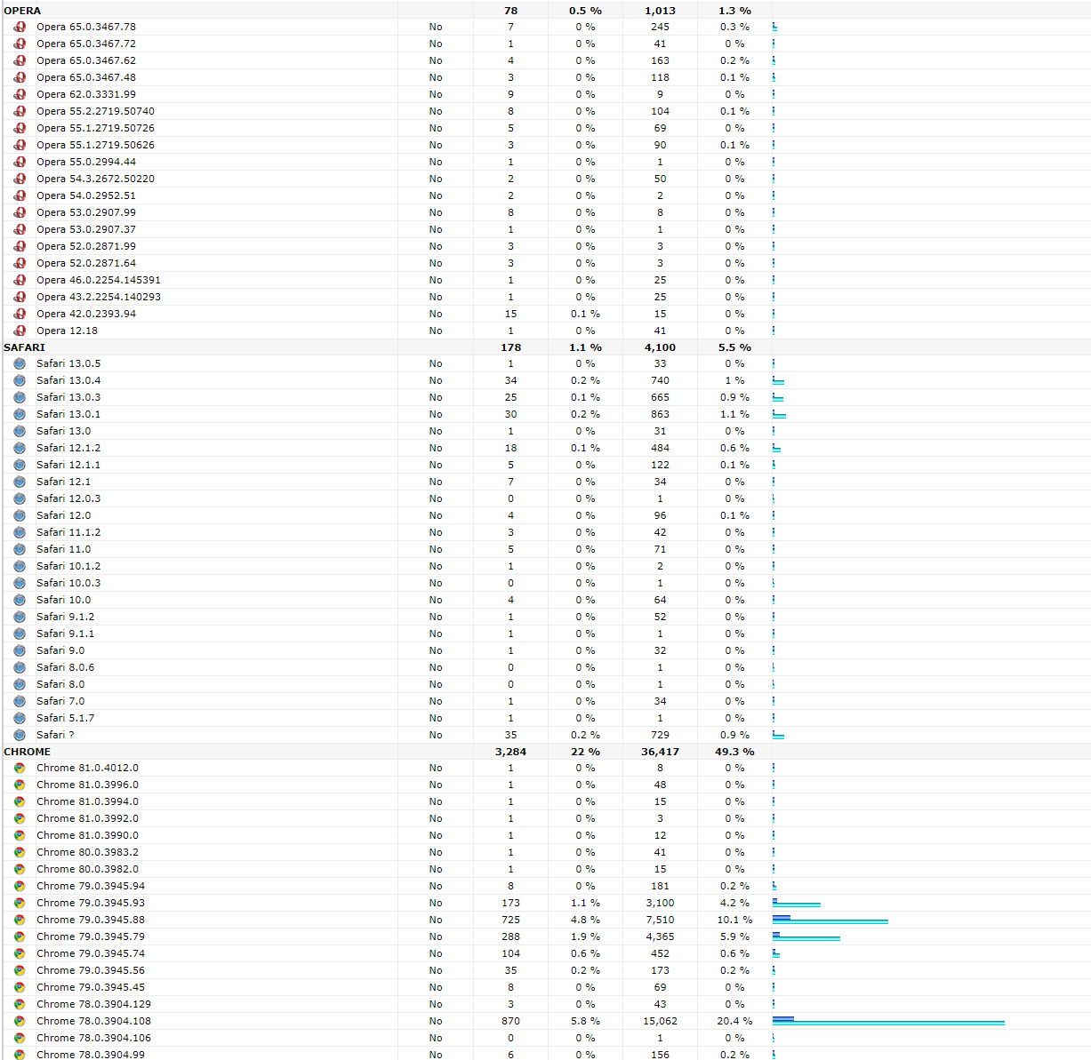Click the Chrome 79.0.3945.88 icon

coord(20,920)
